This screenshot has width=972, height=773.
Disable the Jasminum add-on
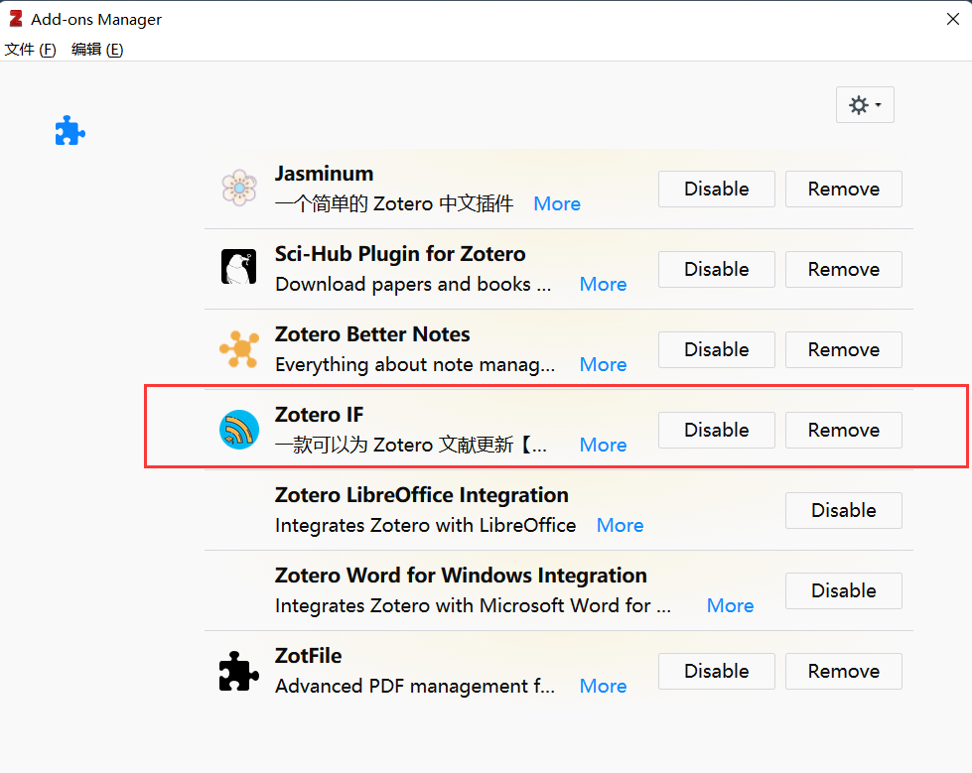tap(717, 189)
